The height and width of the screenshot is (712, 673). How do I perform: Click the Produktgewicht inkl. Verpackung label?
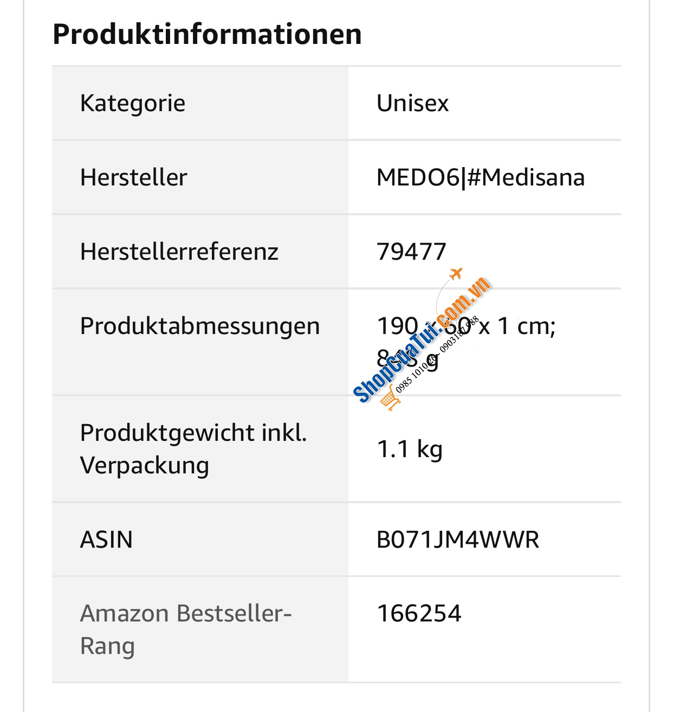point(193,449)
